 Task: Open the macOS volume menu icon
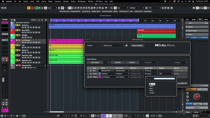point(189,1)
